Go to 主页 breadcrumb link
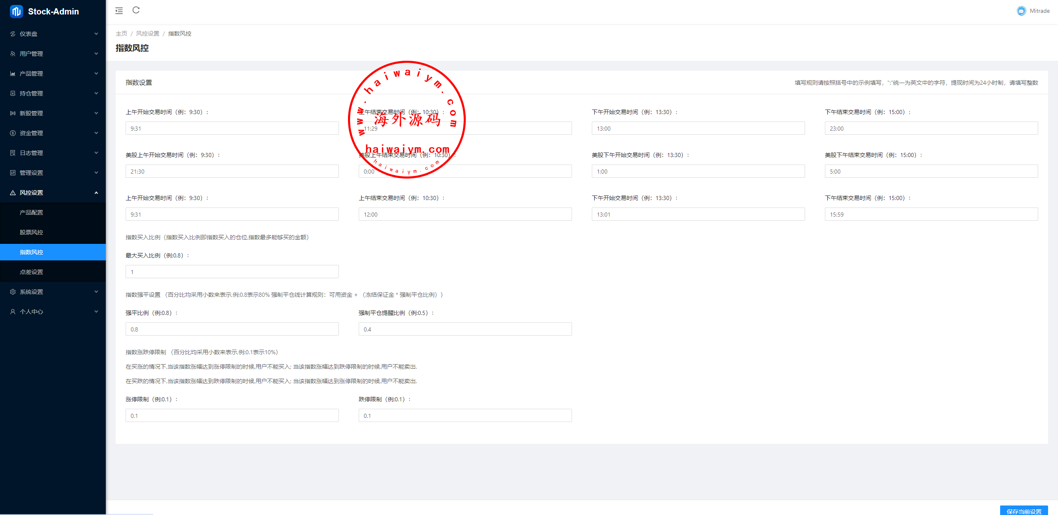 click(121, 33)
